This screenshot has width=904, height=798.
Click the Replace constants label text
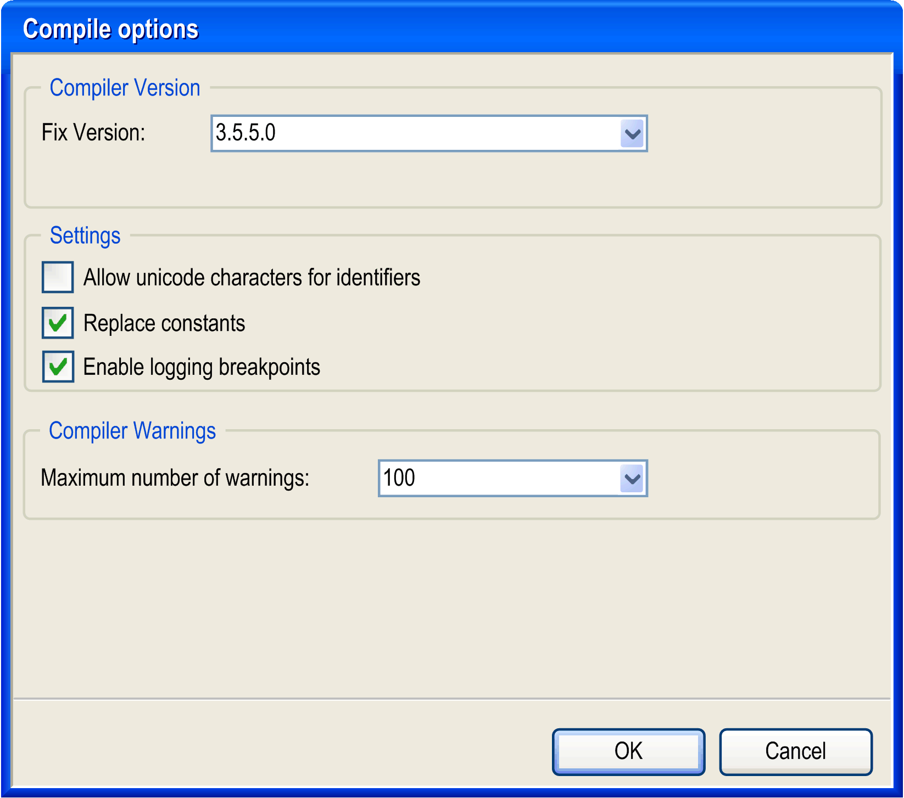[164, 323]
